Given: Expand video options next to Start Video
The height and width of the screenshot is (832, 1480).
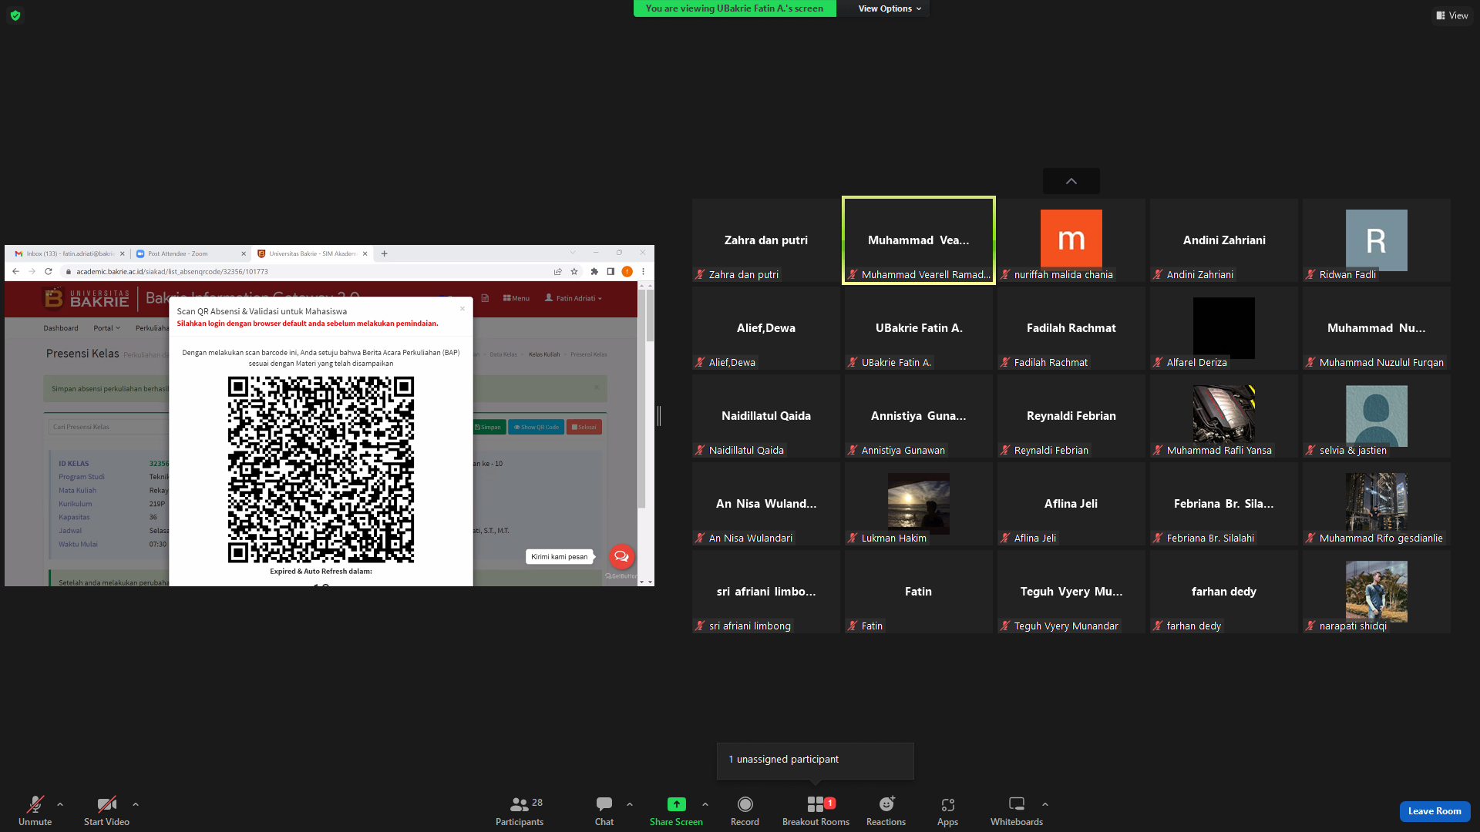Looking at the screenshot, I should [x=136, y=804].
